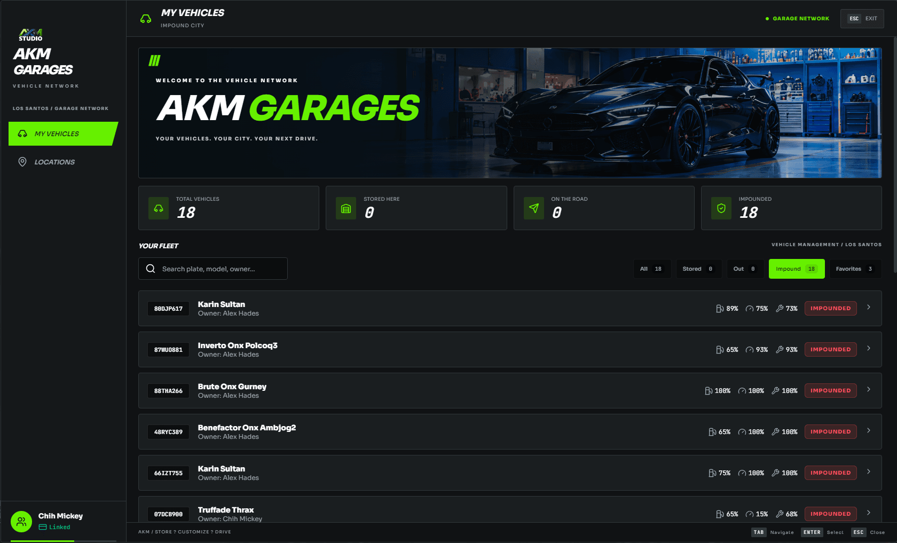Viewport: 897px width, 543px height.
Task: Open the Locations sidebar menu item
Action: (63, 162)
